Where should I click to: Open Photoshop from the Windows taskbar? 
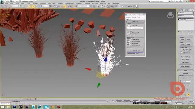coord(14,107)
